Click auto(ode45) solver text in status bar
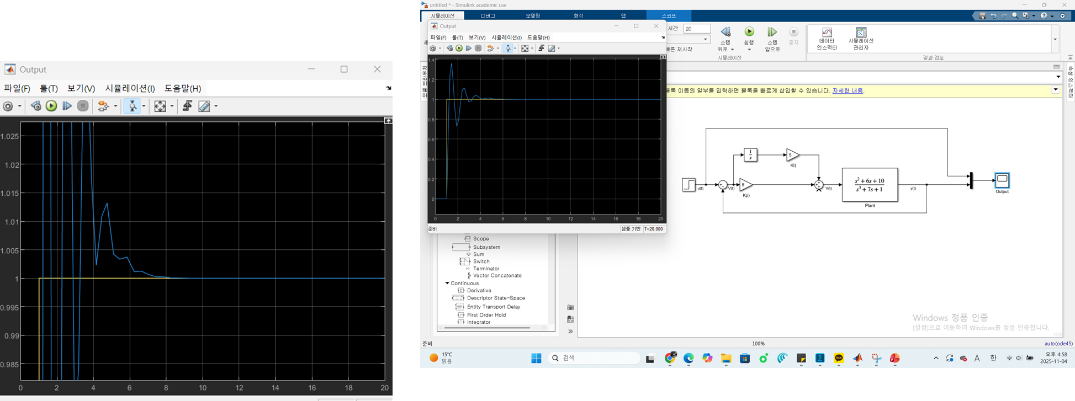 [x=1058, y=344]
